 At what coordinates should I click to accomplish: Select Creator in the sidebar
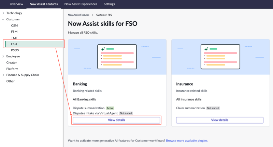[x=12, y=62]
